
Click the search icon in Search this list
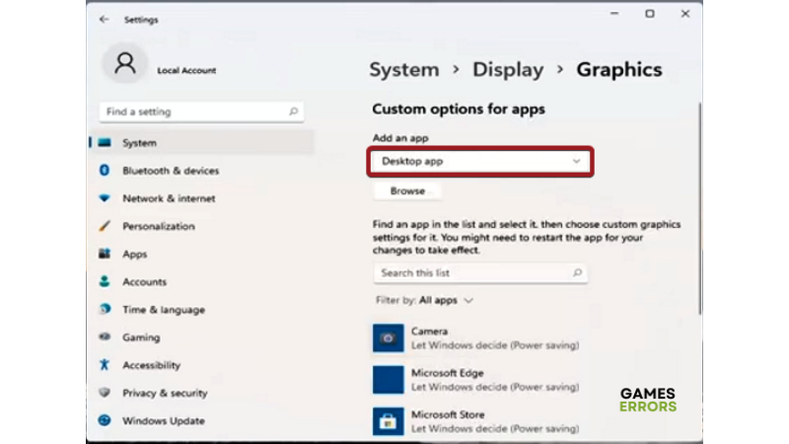(x=577, y=272)
